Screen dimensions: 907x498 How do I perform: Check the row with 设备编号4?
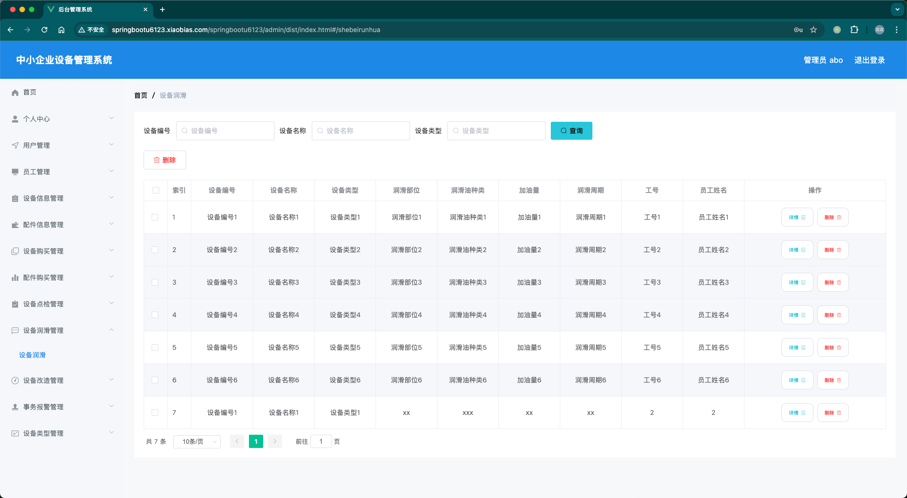click(x=155, y=315)
